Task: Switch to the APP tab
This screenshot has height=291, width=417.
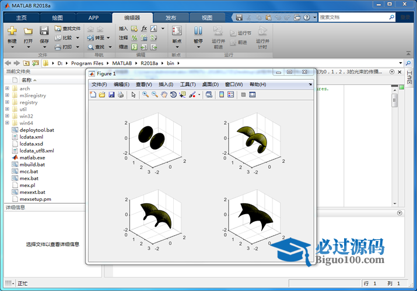Action: point(93,18)
